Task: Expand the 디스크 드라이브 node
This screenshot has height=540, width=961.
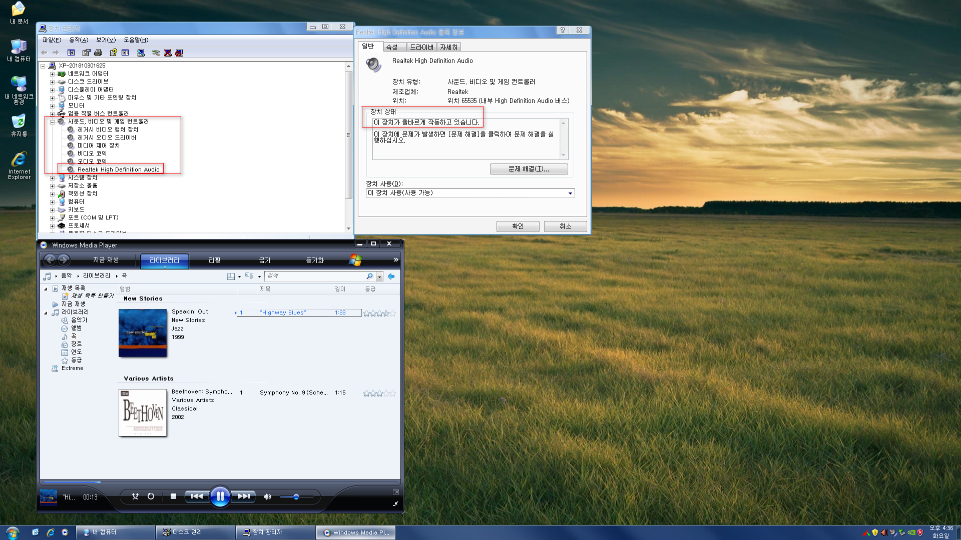Action: pos(52,81)
